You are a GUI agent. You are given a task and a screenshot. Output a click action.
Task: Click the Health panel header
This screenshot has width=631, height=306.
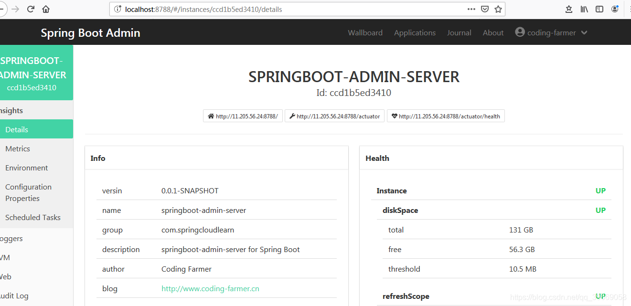491,158
